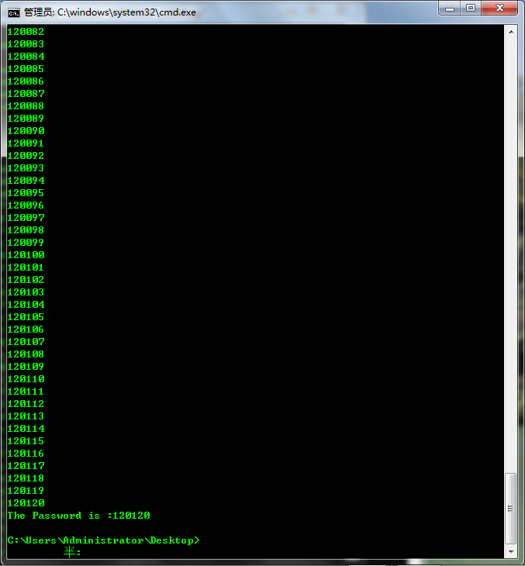
Task: Open the cmd.exe system menu icon
Action: [x=14, y=13]
